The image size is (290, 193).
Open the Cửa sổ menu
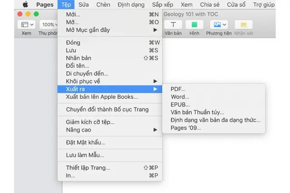(236, 5)
